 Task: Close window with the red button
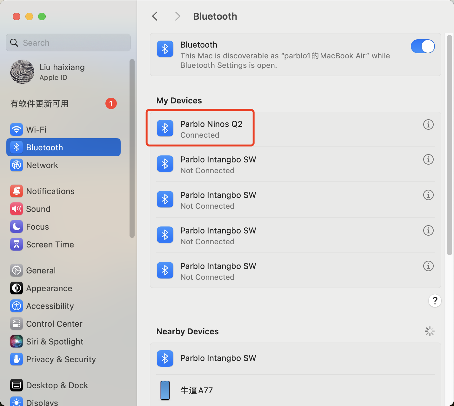click(x=17, y=16)
